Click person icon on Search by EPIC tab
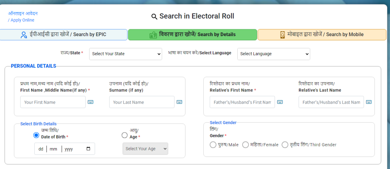The image size is (390, 169). pos(24,35)
